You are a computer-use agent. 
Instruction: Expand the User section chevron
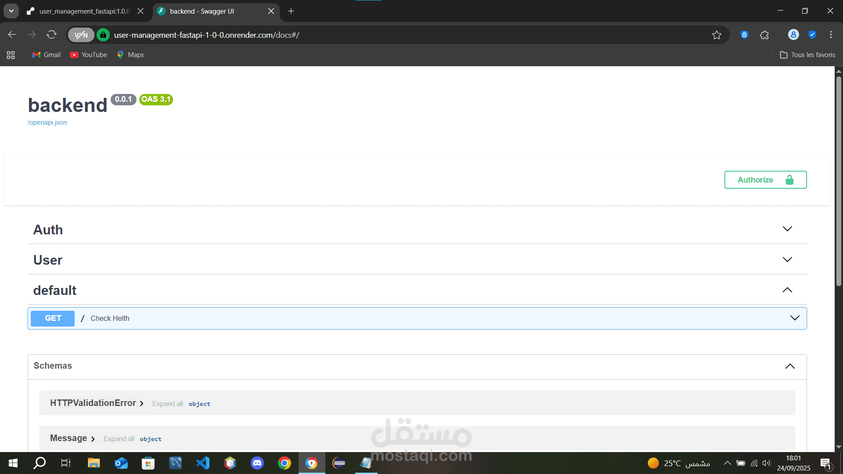[x=787, y=259]
